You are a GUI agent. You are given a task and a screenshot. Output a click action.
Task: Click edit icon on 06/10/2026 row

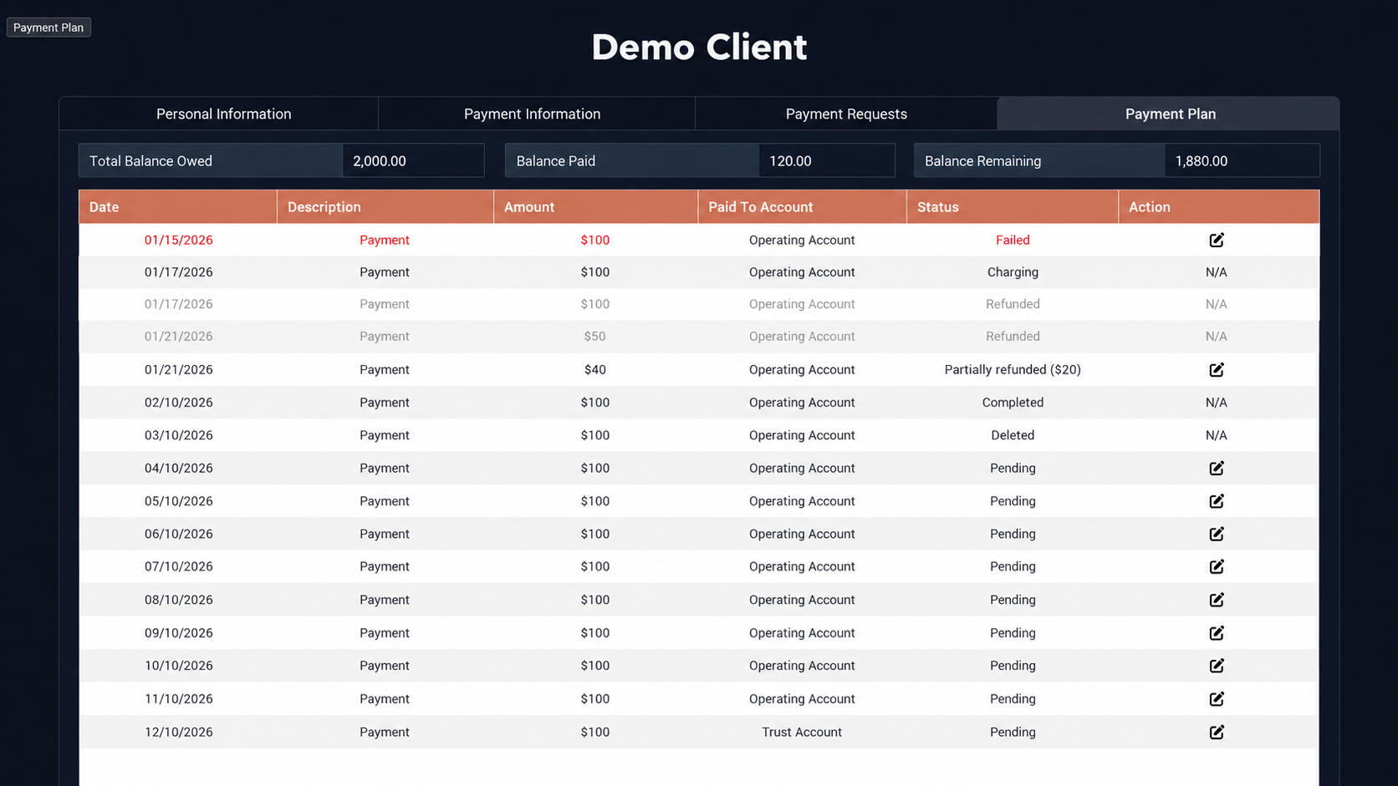click(1217, 534)
